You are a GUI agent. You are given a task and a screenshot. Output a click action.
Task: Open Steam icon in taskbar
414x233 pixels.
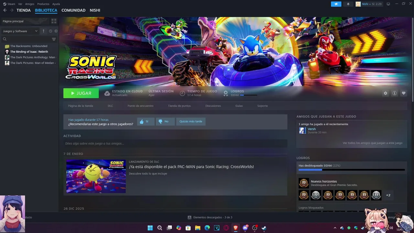pos(264,228)
